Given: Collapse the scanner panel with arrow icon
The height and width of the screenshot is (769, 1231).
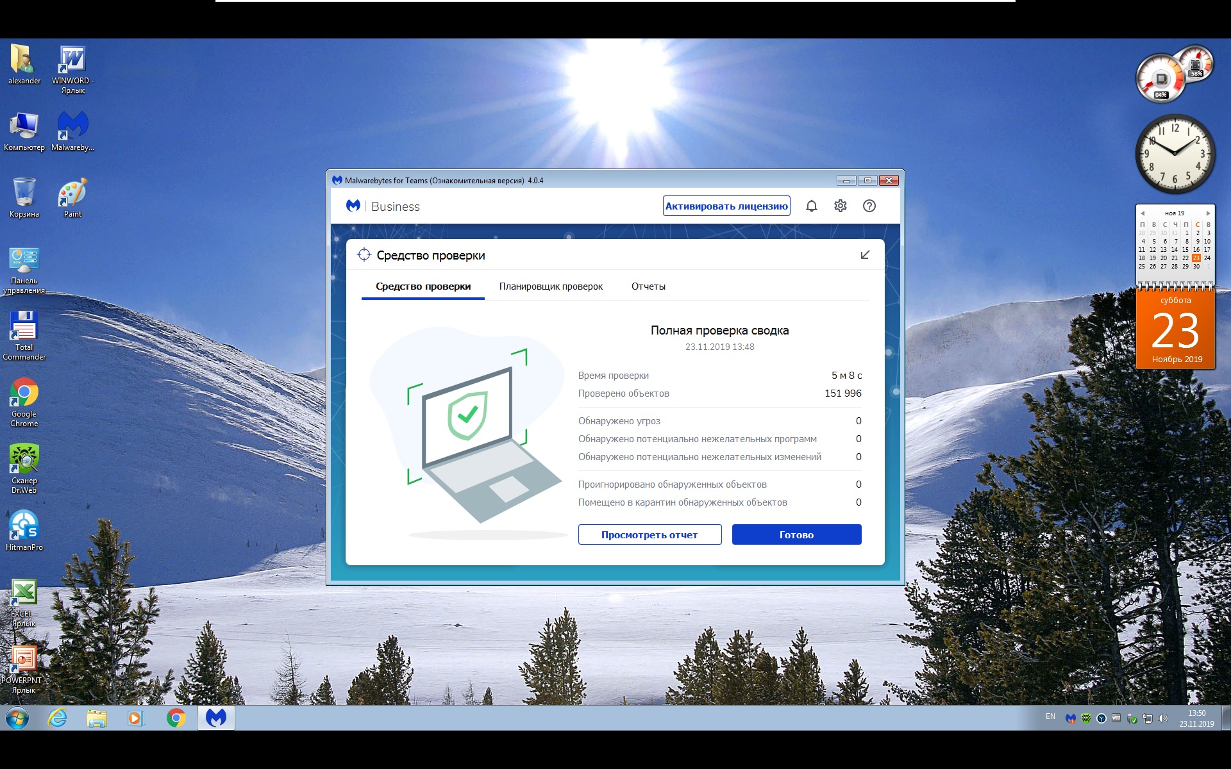Looking at the screenshot, I should tap(865, 255).
